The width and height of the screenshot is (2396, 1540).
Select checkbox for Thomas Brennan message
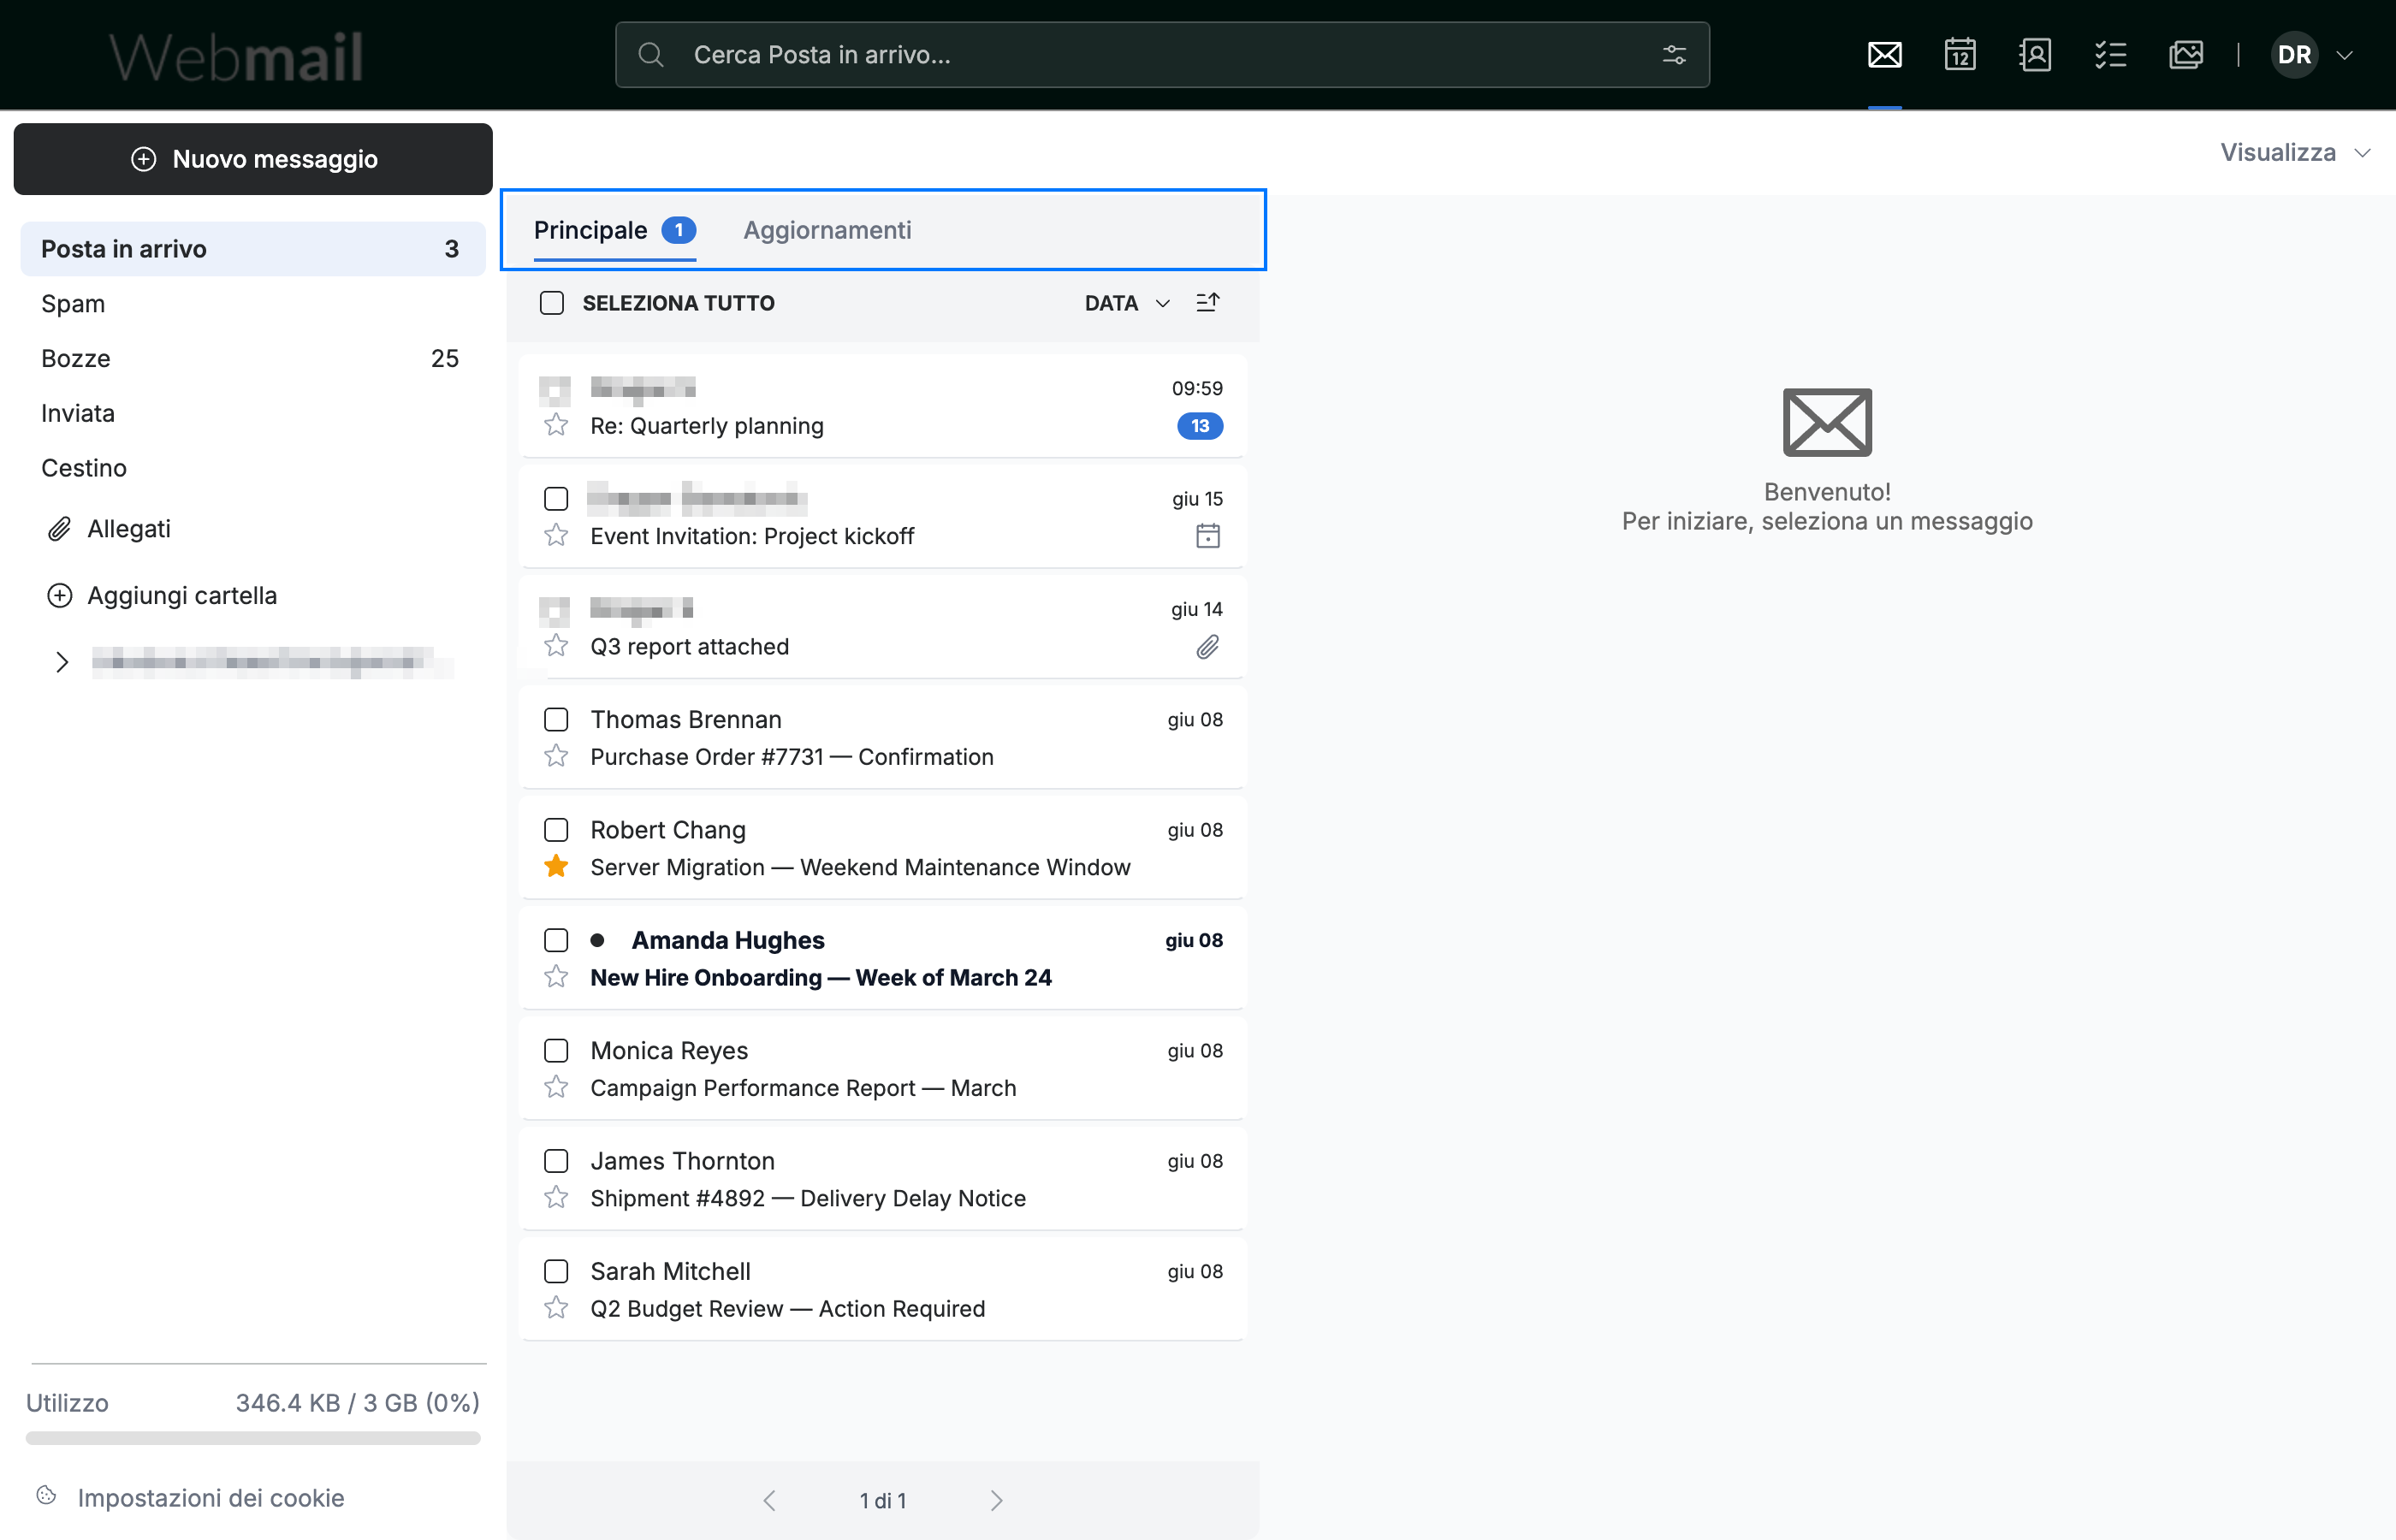556,719
